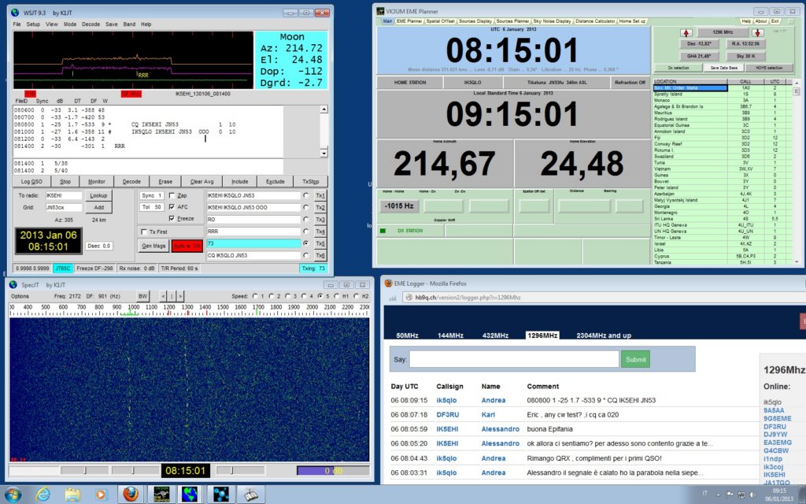This screenshot has height=504, width=806.
Task: Open the WSJT Decode menu
Action: tap(91, 24)
